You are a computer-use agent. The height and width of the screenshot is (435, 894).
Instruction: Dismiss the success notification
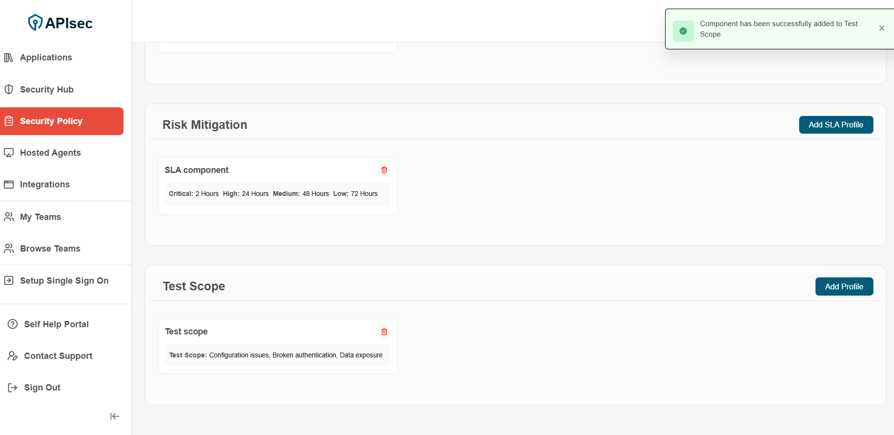882,28
